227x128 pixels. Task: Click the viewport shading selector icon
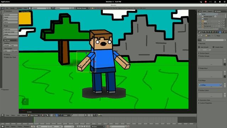point(43,115)
